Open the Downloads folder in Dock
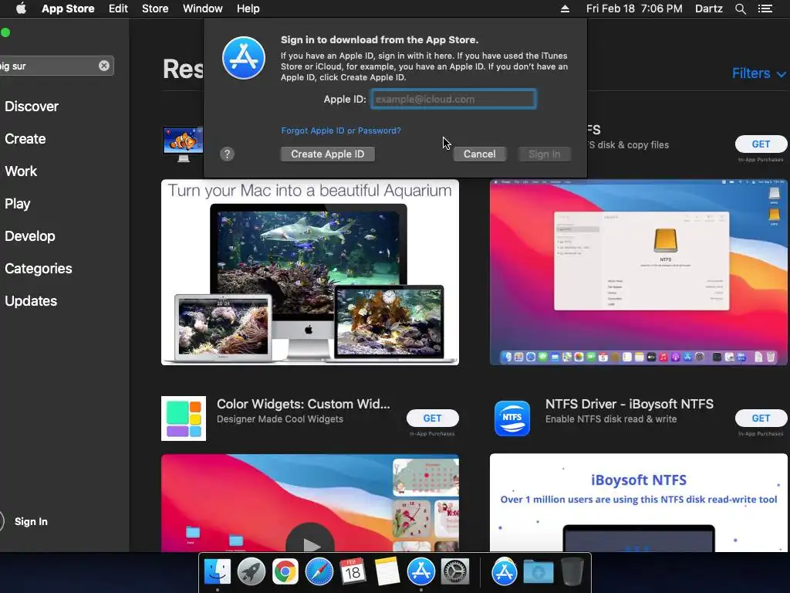This screenshot has height=593, width=790. [538, 572]
